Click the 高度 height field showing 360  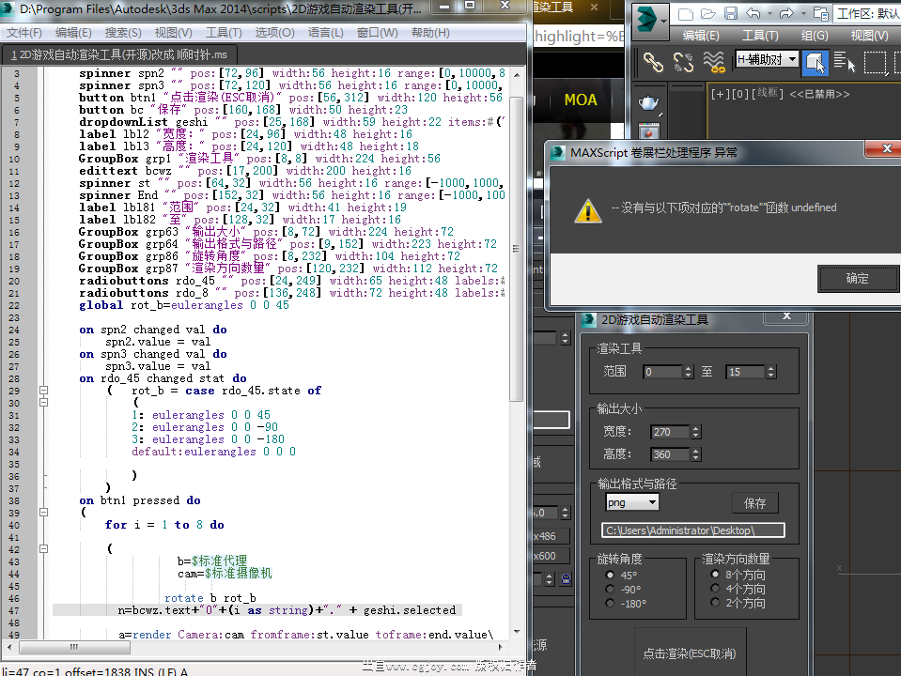pos(671,454)
